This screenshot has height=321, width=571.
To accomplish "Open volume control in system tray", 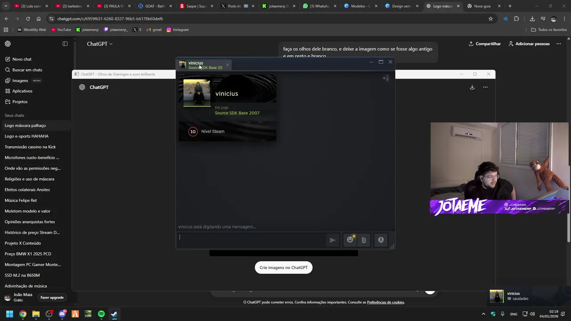I will (532, 314).
